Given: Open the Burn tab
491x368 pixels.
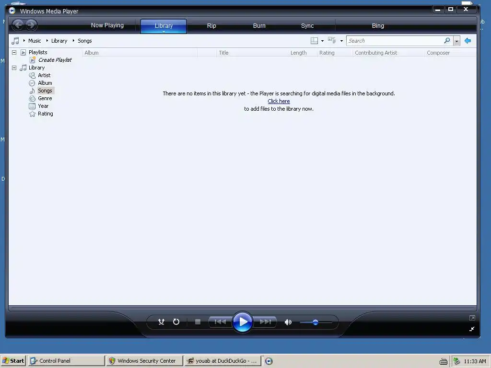Looking at the screenshot, I should pos(259,26).
